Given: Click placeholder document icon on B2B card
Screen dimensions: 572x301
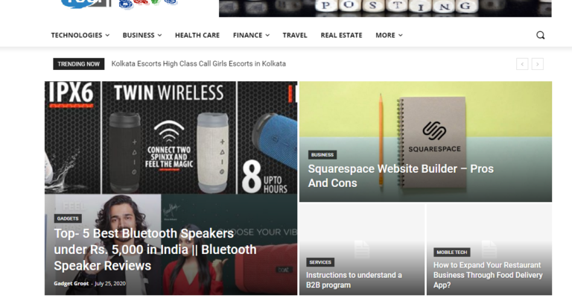Looking at the screenshot, I should 362,249.
